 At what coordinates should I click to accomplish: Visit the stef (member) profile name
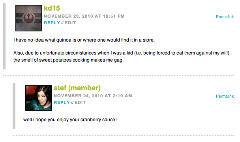click(77, 88)
